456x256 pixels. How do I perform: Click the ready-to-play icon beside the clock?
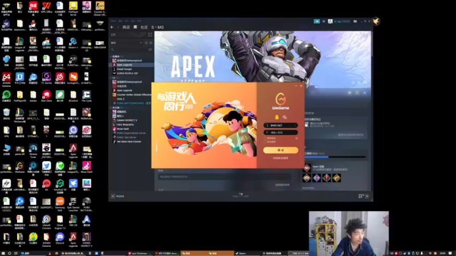[150, 43]
